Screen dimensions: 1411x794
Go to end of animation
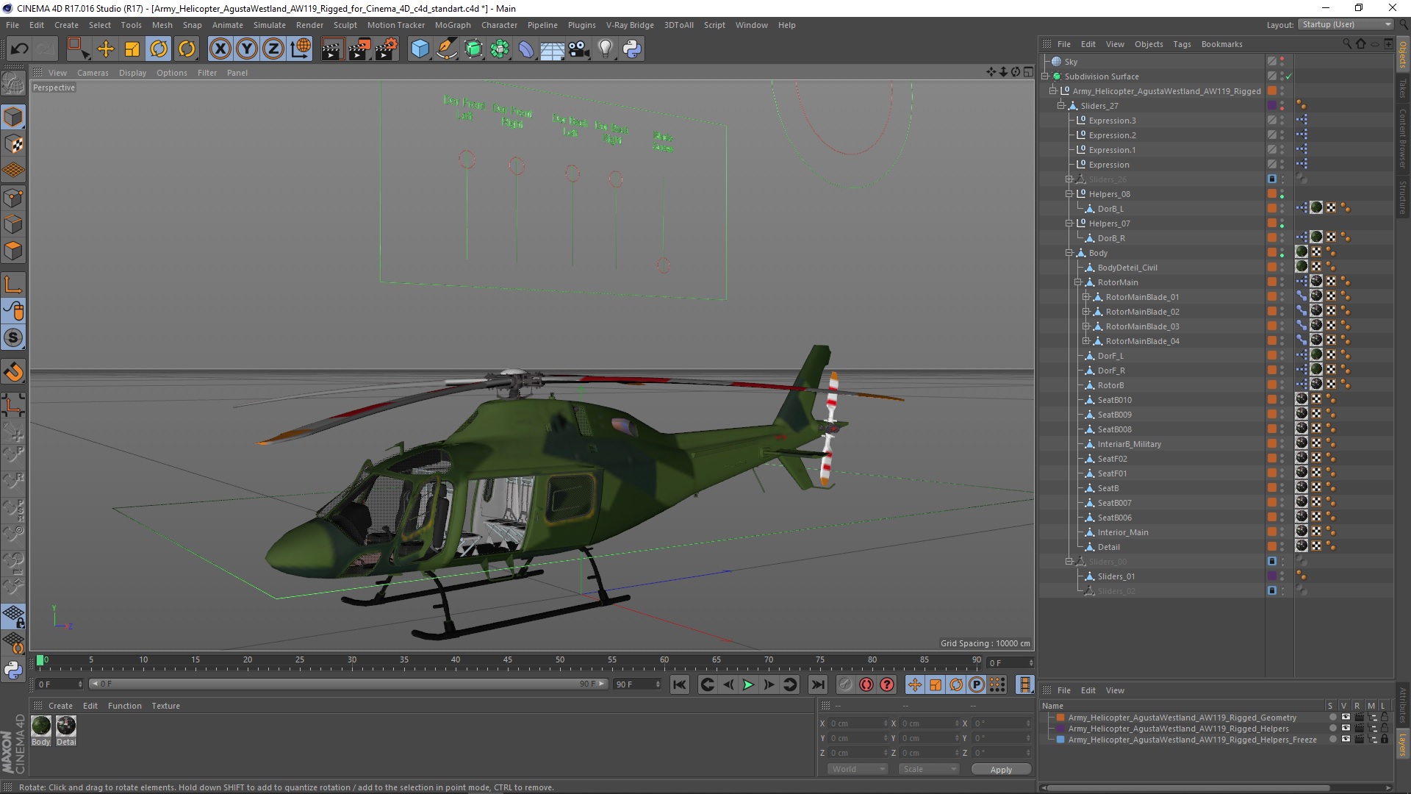pos(817,684)
